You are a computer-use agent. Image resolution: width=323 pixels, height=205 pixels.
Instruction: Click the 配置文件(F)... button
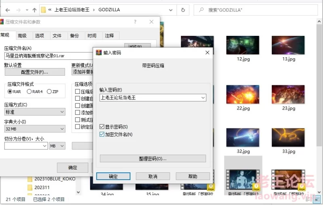coord(35,72)
